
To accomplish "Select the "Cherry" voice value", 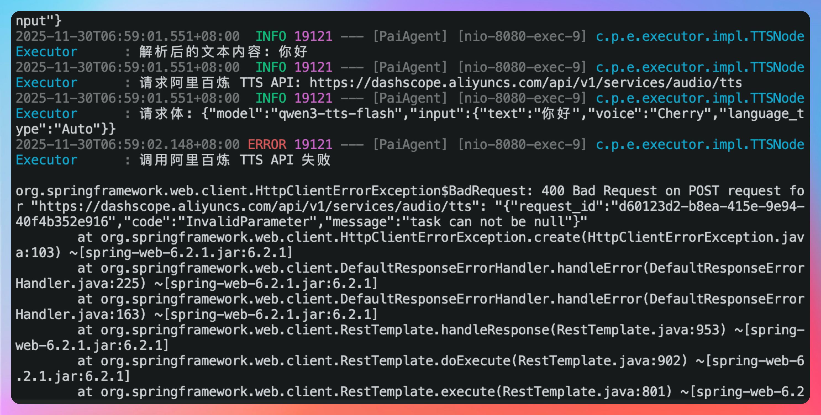I will click(681, 114).
